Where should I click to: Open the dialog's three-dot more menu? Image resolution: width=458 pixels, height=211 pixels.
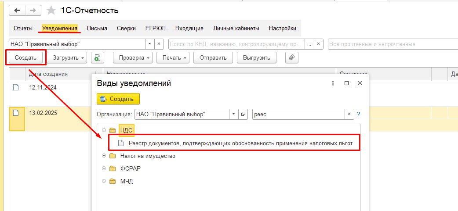[333, 83]
